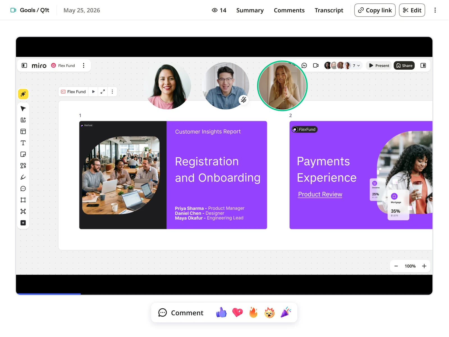449x337 pixels.
Task: Click the miro logo
Action: 39,65
